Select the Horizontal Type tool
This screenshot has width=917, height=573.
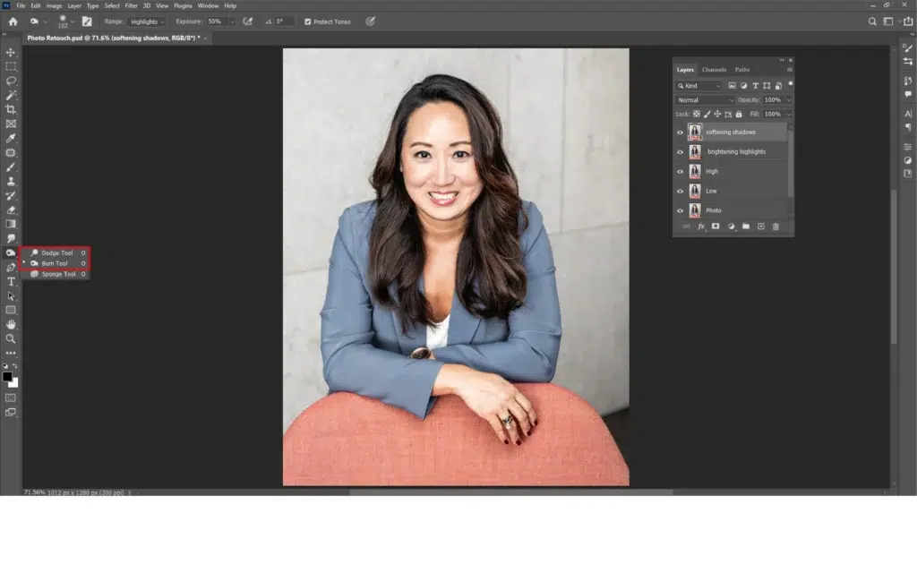click(11, 281)
